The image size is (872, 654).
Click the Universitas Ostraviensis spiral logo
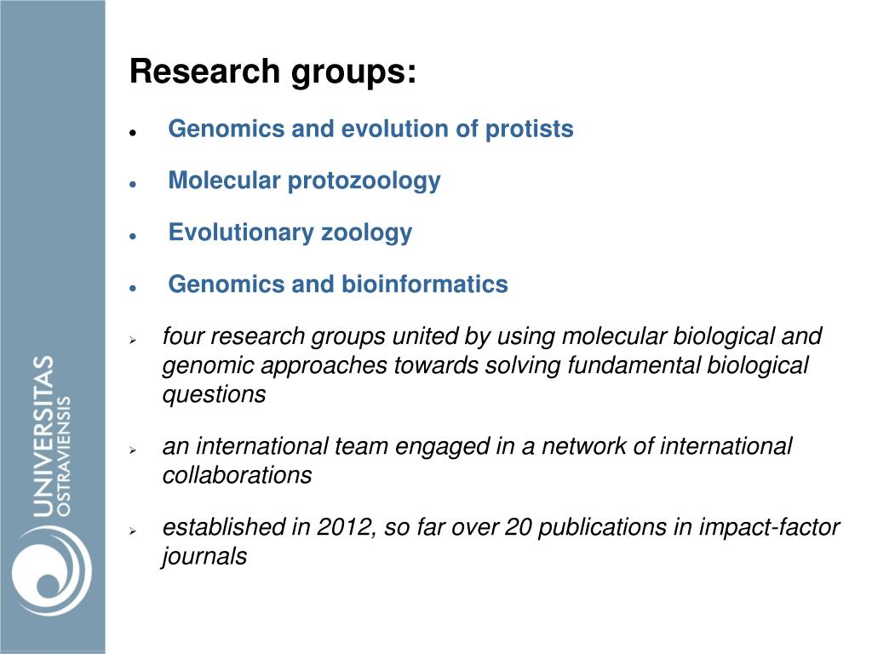pyautogui.click(x=52, y=571)
